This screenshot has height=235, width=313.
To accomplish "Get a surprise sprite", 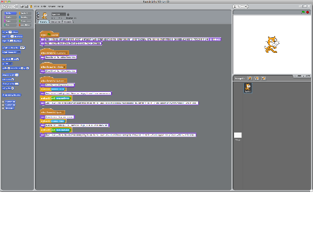I will pyautogui.click(x=263, y=78).
